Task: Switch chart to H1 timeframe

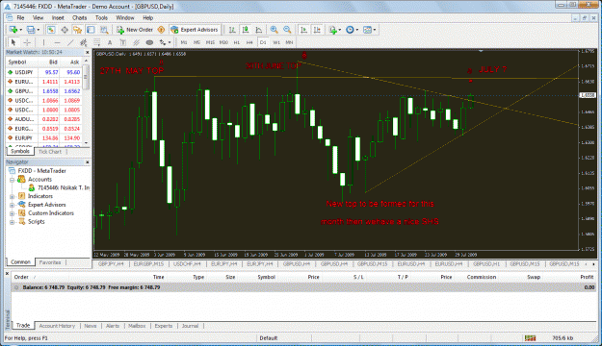Action: pyautogui.click(x=237, y=42)
